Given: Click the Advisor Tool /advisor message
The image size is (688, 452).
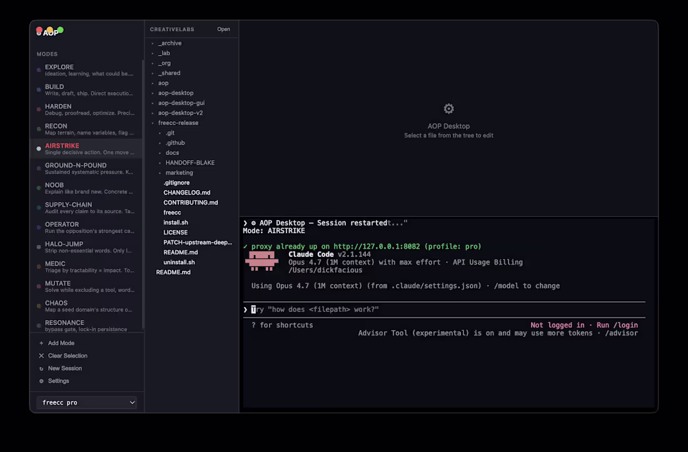Looking at the screenshot, I should pyautogui.click(x=498, y=333).
